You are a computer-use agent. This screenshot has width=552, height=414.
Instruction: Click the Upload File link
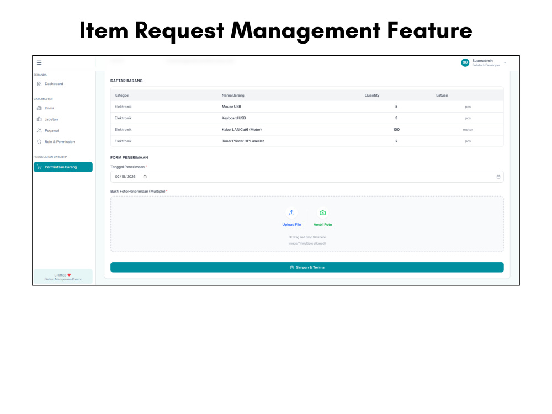(291, 225)
